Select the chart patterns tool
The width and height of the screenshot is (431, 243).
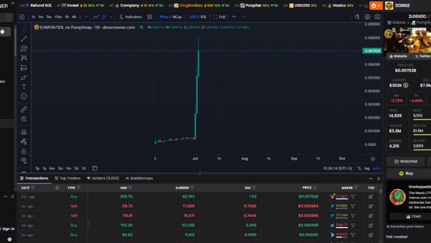[x=24, y=58]
